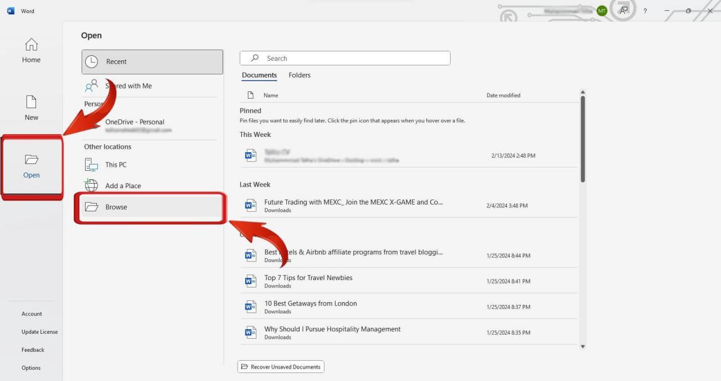The image size is (721, 381).
Task: Open a file using the Browse folder icon
Action: [92, 207]
